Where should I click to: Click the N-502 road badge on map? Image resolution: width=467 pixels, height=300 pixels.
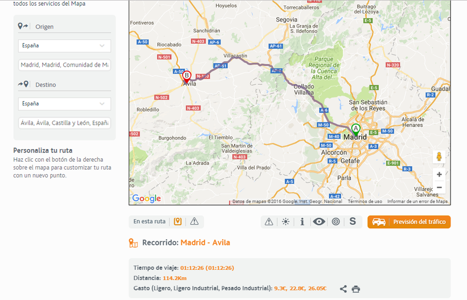click(161, 97)
